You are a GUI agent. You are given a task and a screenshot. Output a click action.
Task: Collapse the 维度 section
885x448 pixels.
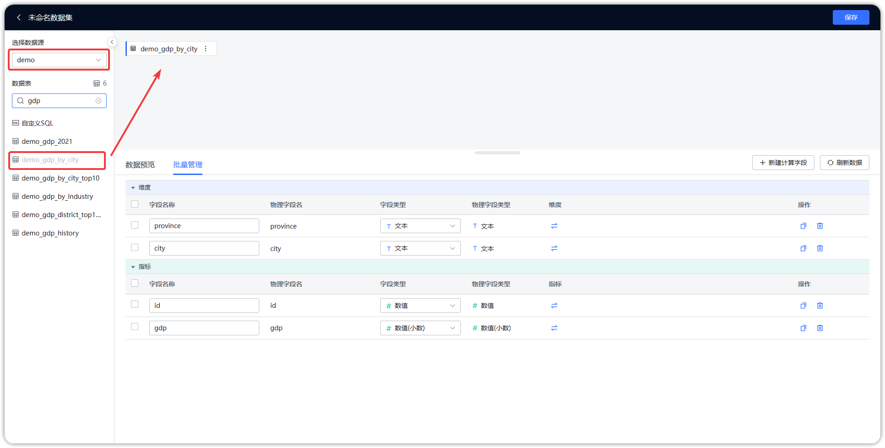click(133, 188)
